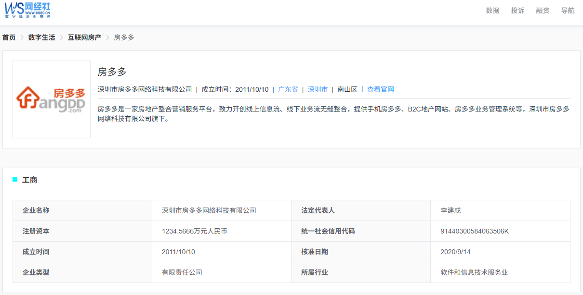Screen dimensions: 583x295
Task: Select the 2011/10/10 table value
Action: pos(178,252)
